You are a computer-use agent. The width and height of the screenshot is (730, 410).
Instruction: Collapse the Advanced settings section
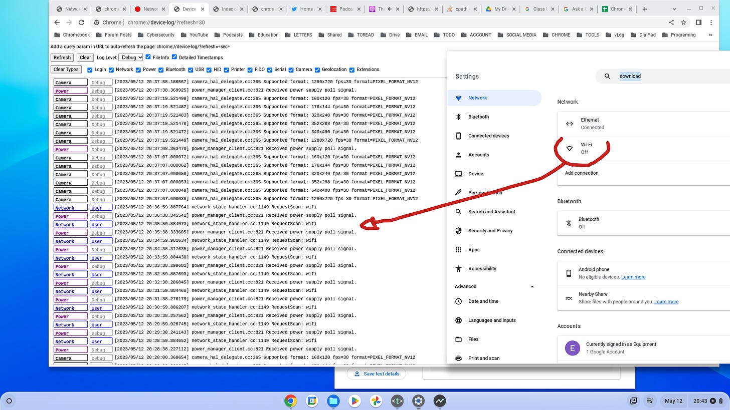532,286
